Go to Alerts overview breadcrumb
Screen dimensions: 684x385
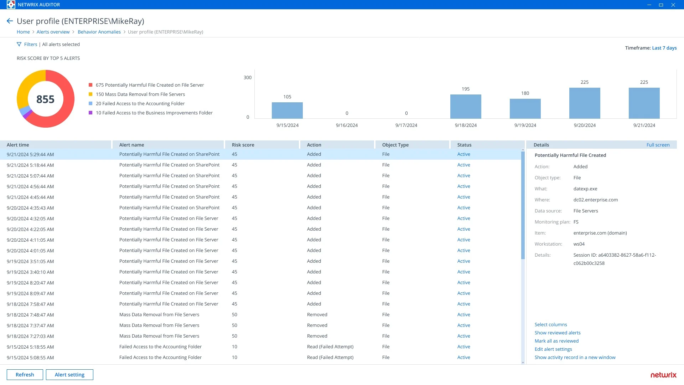tap(53, 32)
